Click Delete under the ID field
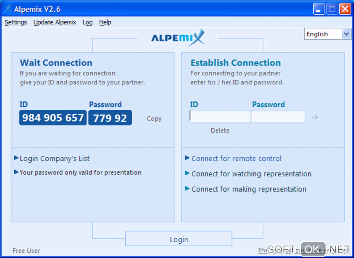Screen dimensions: 354x258 coord(220,131)
